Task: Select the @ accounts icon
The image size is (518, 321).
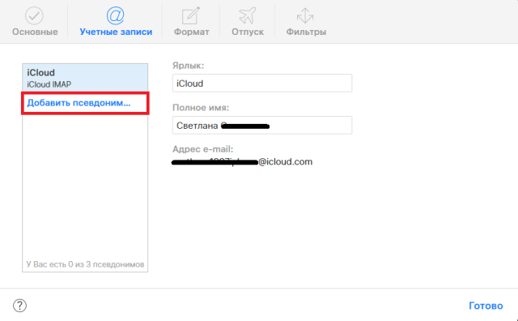Action: 115,15
